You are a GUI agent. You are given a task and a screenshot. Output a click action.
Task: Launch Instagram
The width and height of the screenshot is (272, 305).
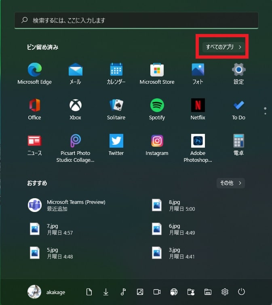pyautogui.click(x=157, y=145)
